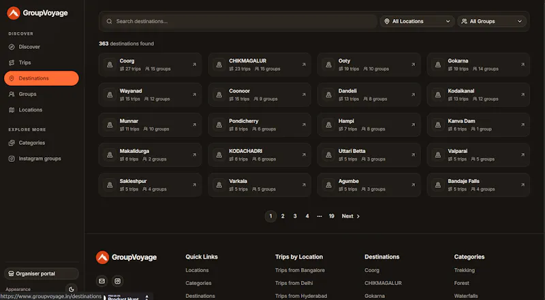
Task: Open Trips from Bangalore footer link
Action: click(x=300, y=270)
